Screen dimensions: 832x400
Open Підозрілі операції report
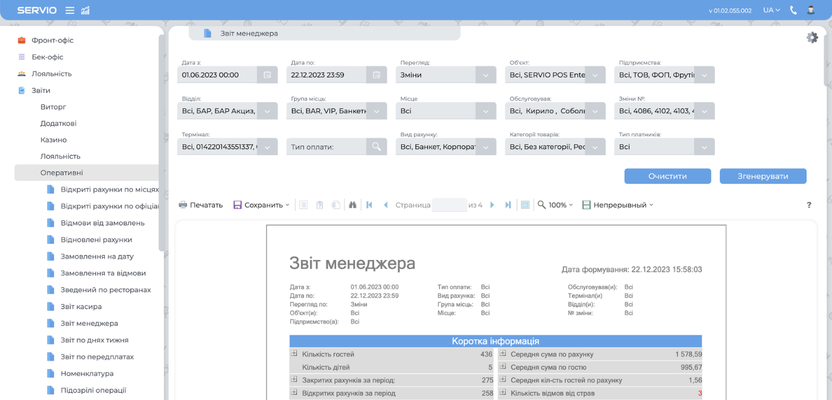click(93, 390)
